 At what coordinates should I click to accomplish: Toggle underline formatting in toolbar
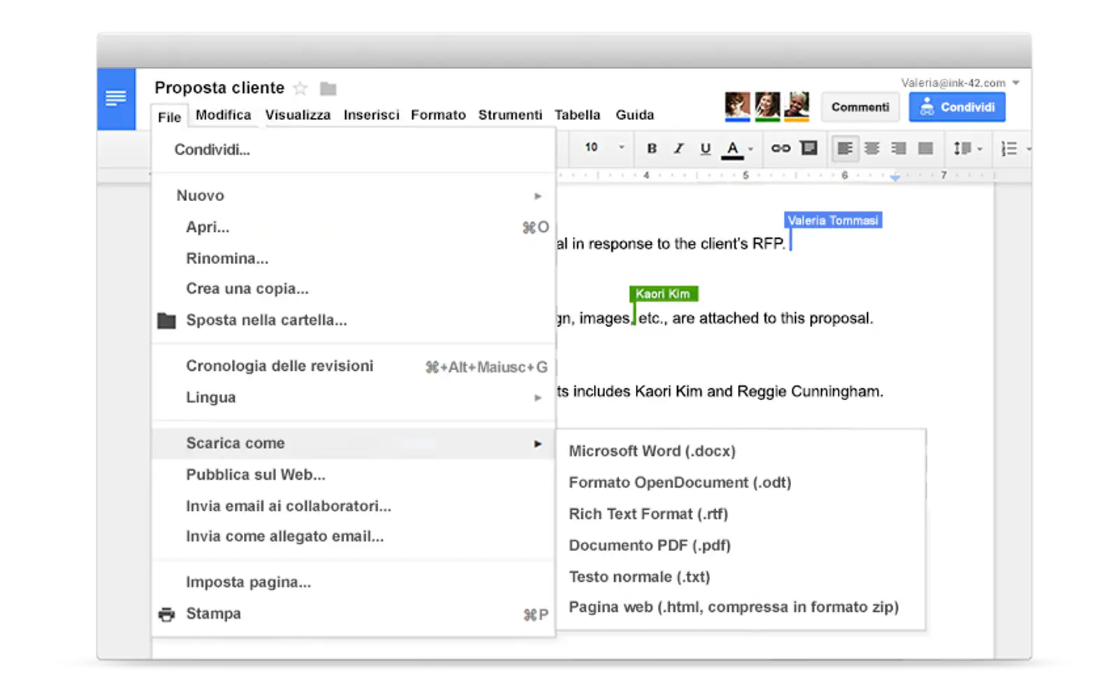[x=705, y=148]
